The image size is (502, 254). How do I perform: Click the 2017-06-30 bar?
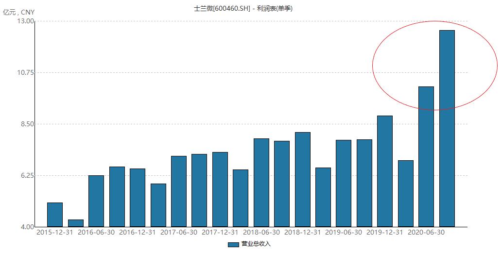pyautogui.click(x=179, y=192)
